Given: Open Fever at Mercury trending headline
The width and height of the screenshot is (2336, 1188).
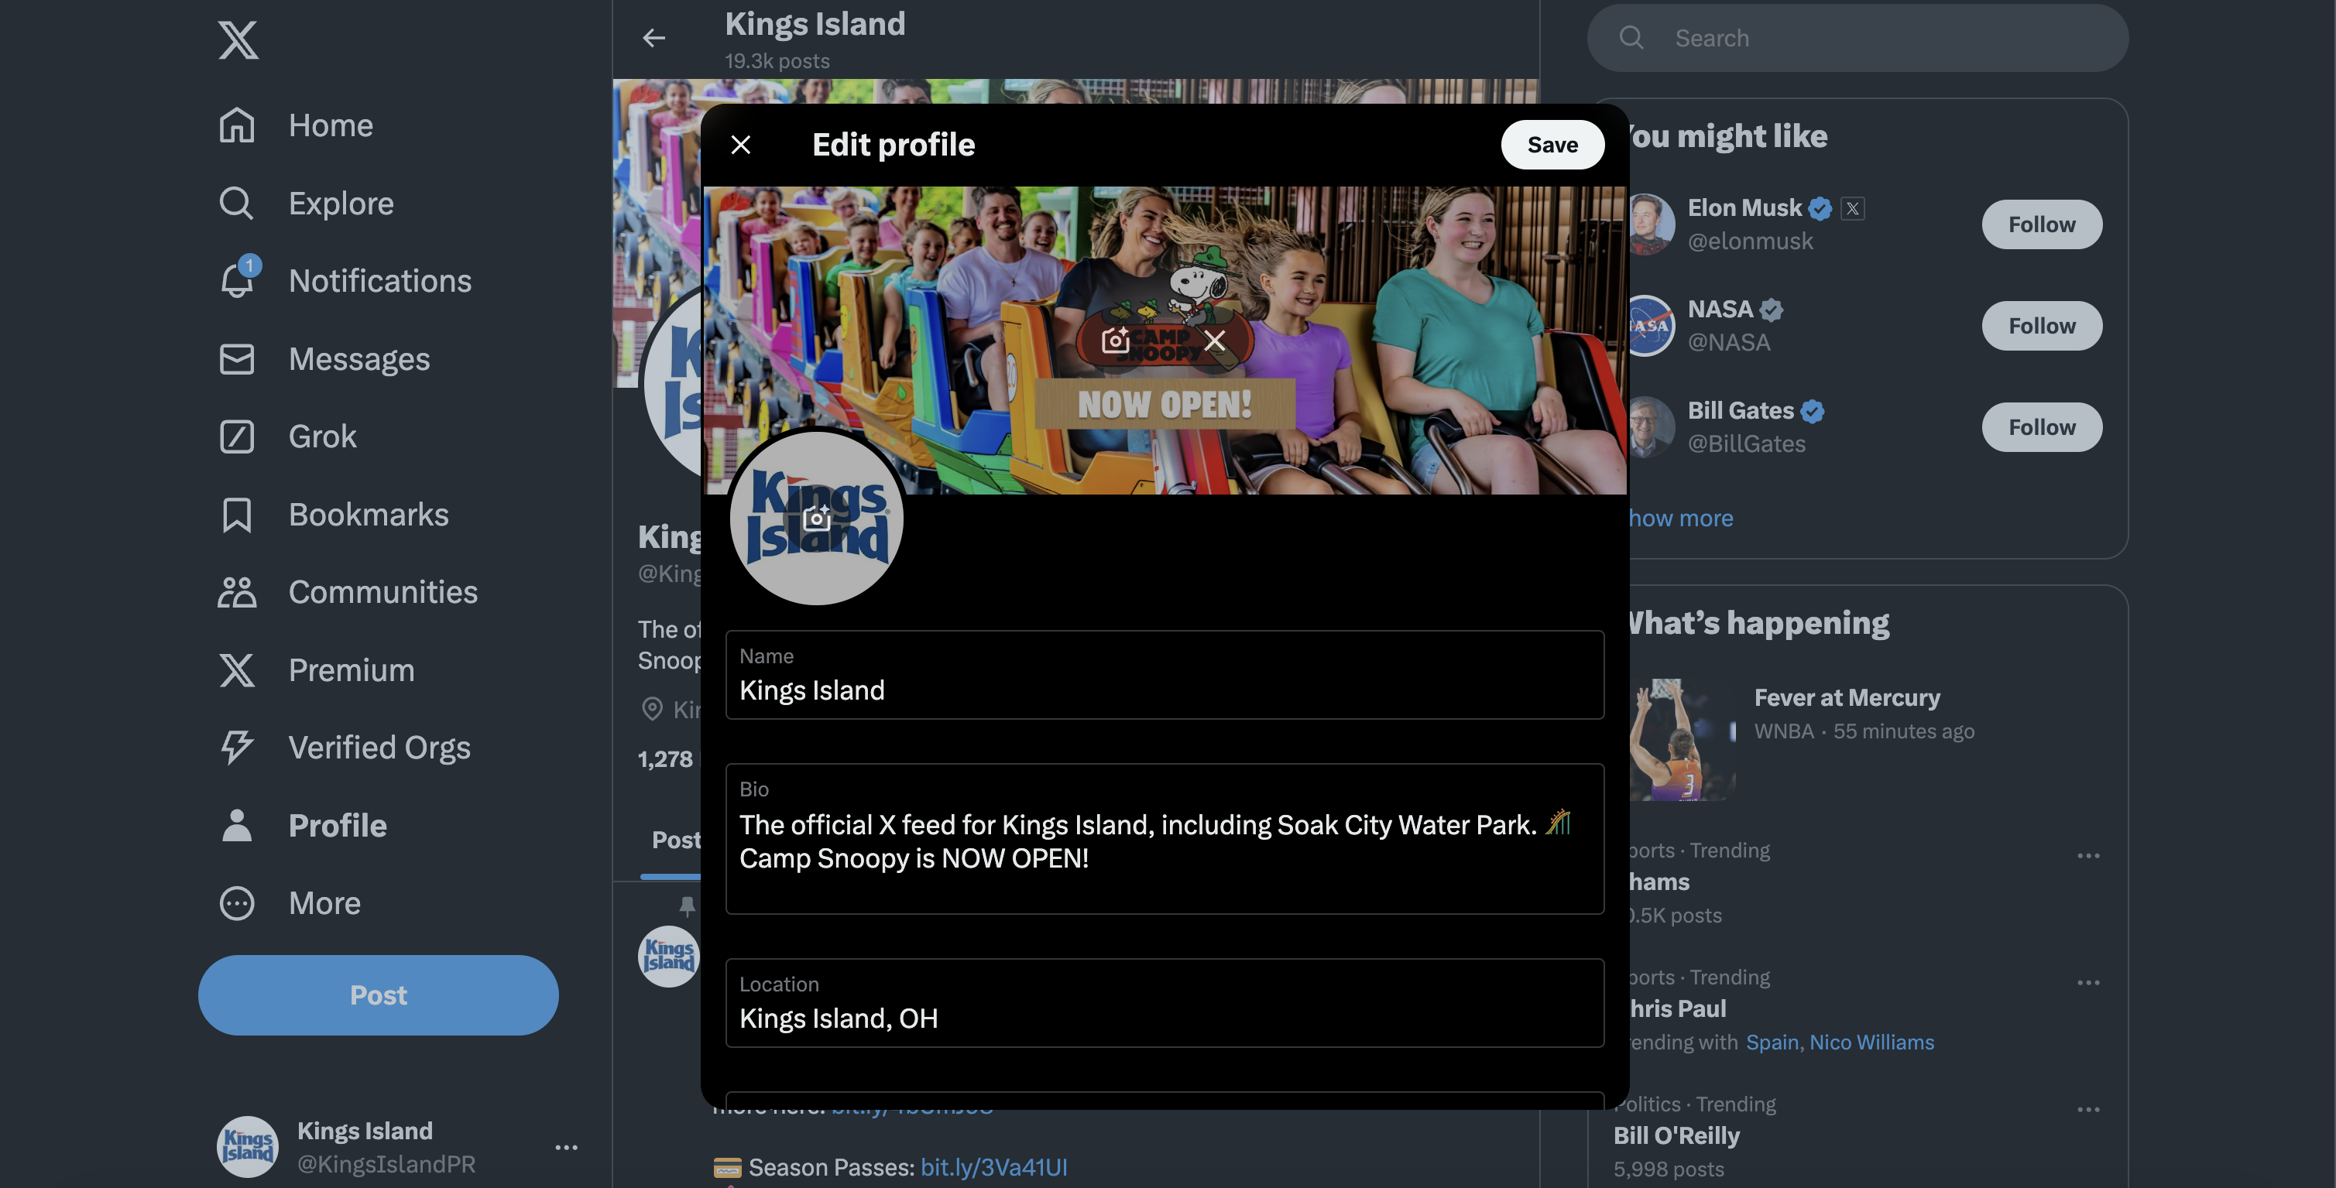Looking at the screenshot, I should [x=1847, y=698].
